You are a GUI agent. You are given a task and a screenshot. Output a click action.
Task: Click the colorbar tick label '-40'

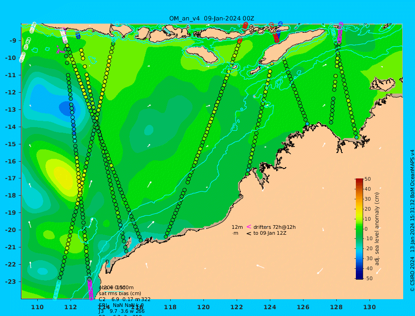tap(368, 268)
